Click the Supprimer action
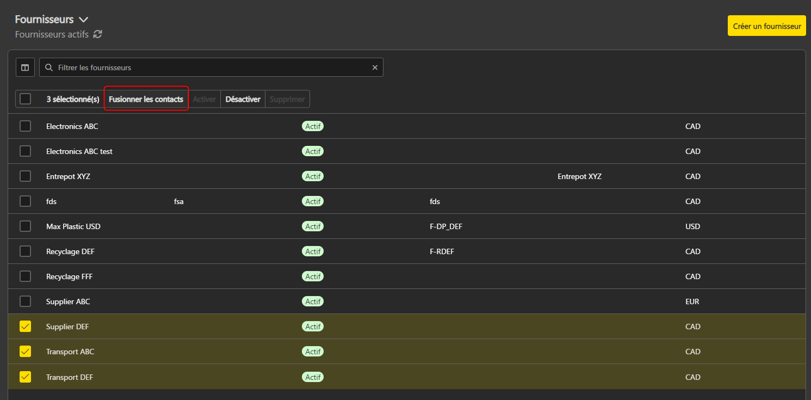This screenshot has width=811, height=400. [287, 99]
